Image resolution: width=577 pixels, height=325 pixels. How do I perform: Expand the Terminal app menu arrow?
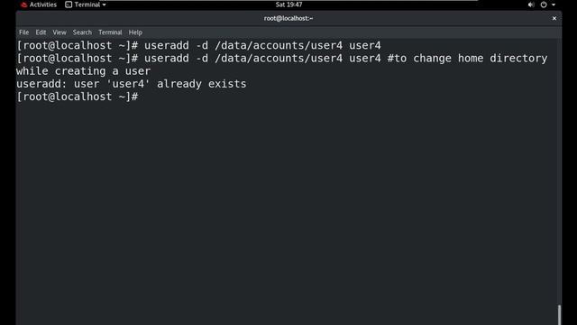[105, 5]
